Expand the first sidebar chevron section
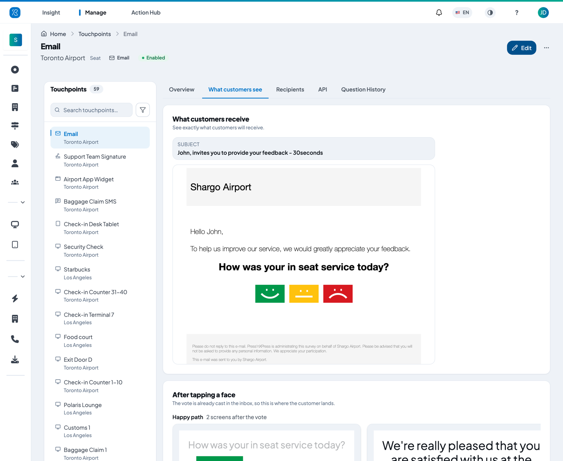 pyautogui.click(x=23, y=202)
